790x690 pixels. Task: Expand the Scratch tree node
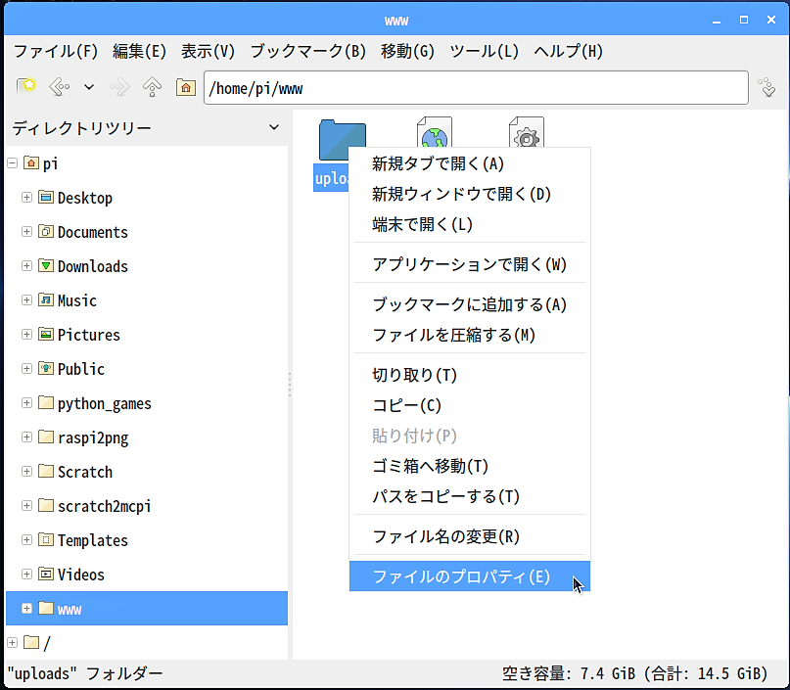coord(26,472)
